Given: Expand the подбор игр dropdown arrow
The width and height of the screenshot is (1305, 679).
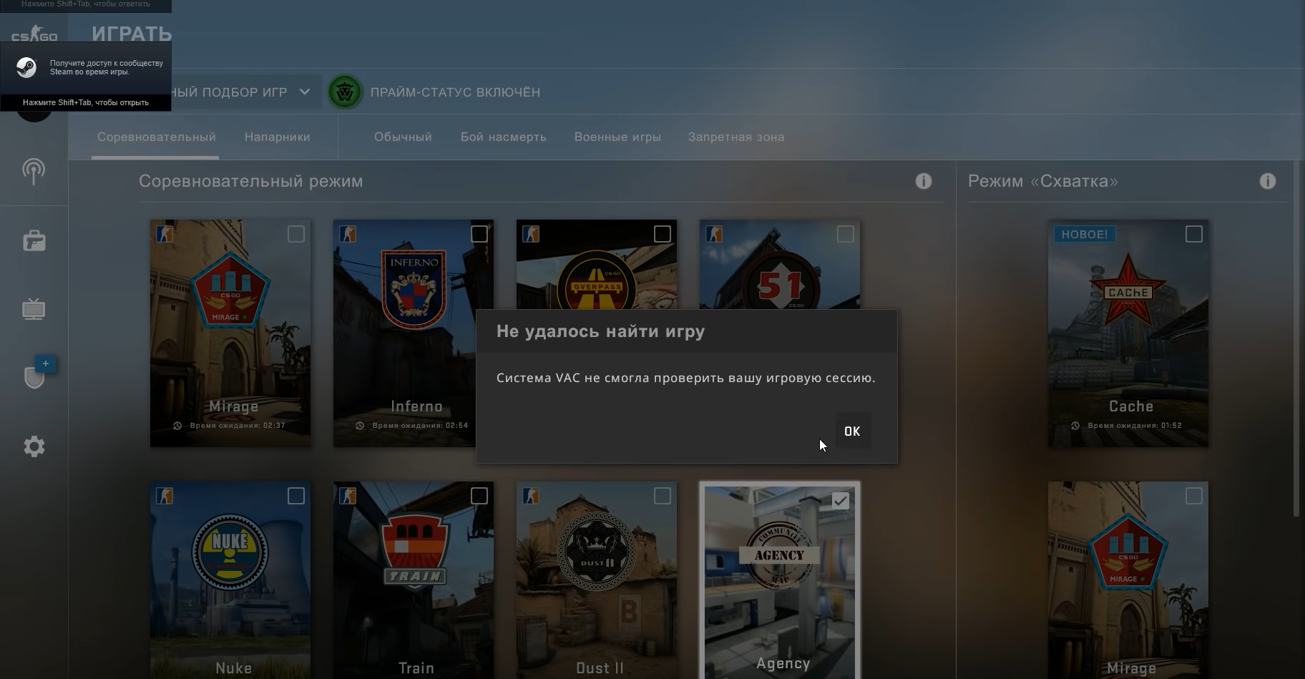Looking at the screenshot, I should click(x=305, y=92).
